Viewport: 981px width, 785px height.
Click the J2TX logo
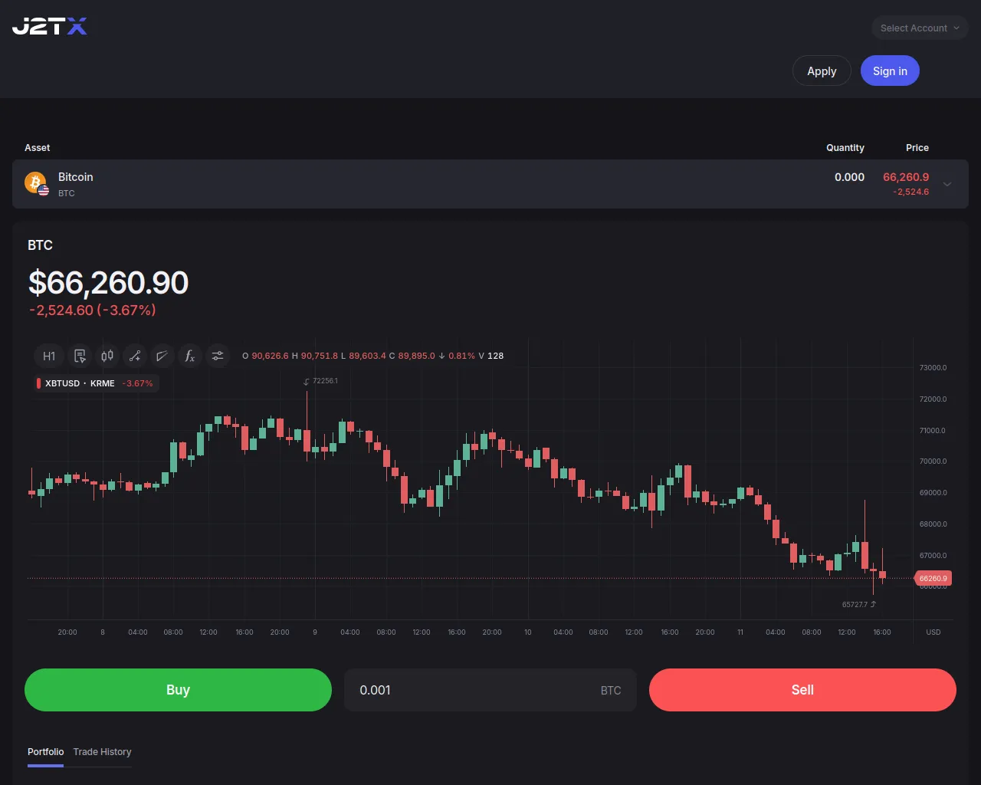[x=50, y=27]
